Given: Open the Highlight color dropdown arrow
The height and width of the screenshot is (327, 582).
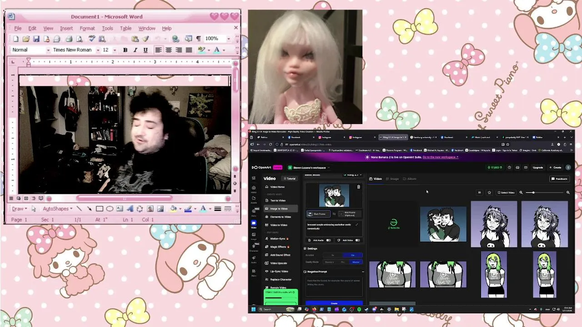Looking at the screenshot, I should (x=209, y=50).
